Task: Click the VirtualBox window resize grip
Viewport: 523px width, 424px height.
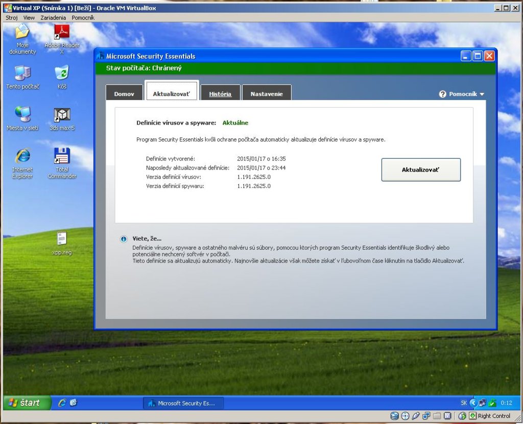Action: pos(517,418)
